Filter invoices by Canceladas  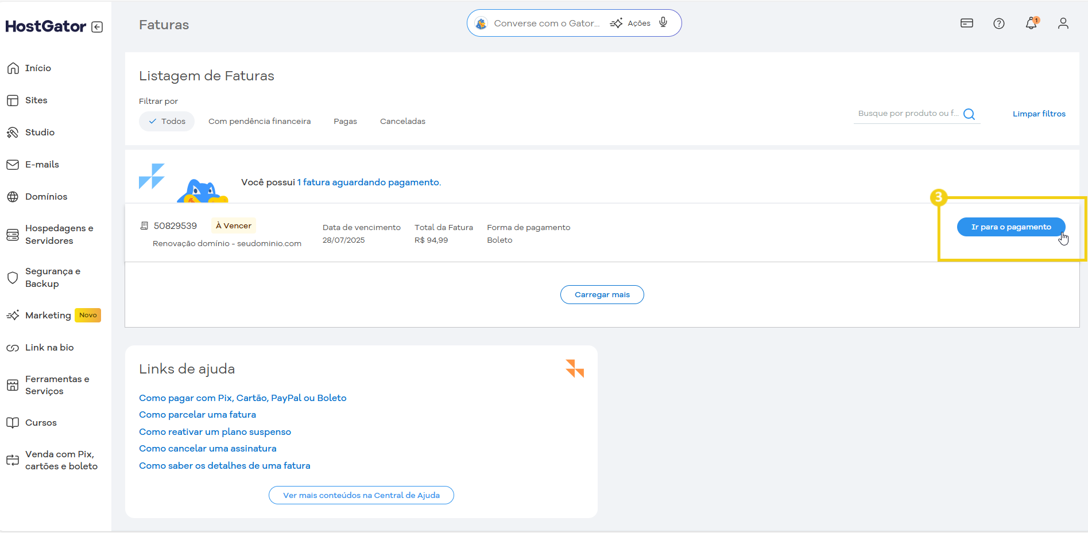point(402,122)
